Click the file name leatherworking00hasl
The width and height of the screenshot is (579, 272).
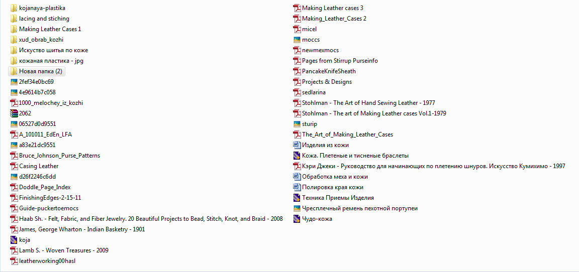[48, 261]
